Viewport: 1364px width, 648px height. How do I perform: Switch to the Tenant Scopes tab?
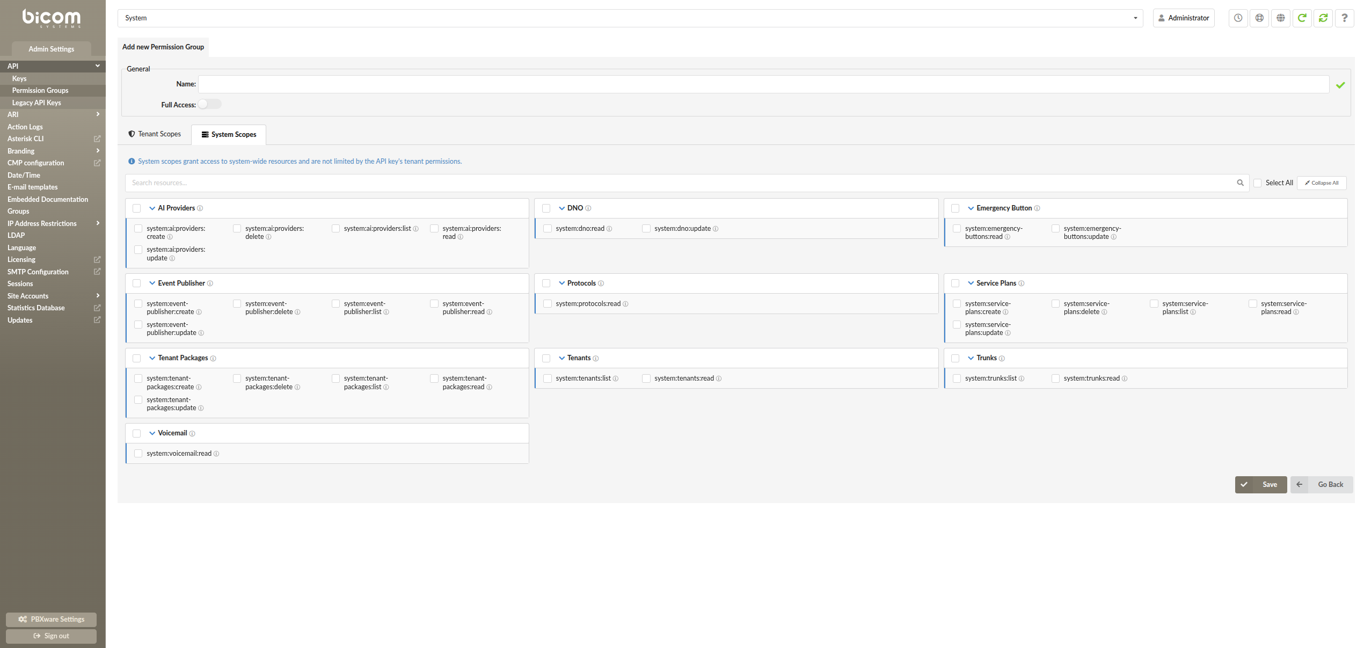[x=155, y=134]
